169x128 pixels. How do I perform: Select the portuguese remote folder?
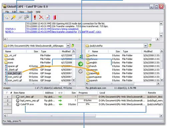point(94,77)
